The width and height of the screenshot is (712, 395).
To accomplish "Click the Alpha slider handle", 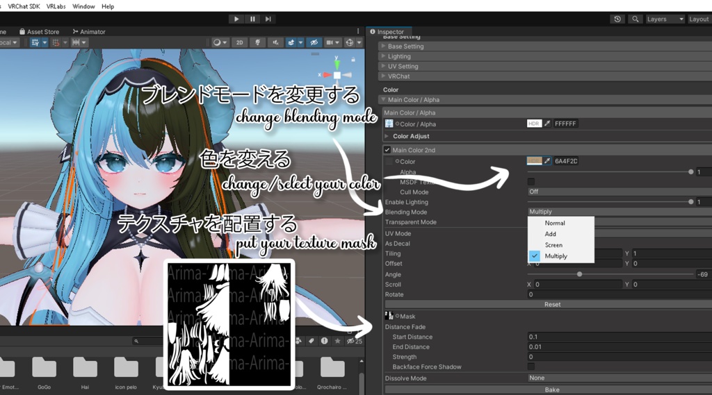I will click(x=690, y=172).
